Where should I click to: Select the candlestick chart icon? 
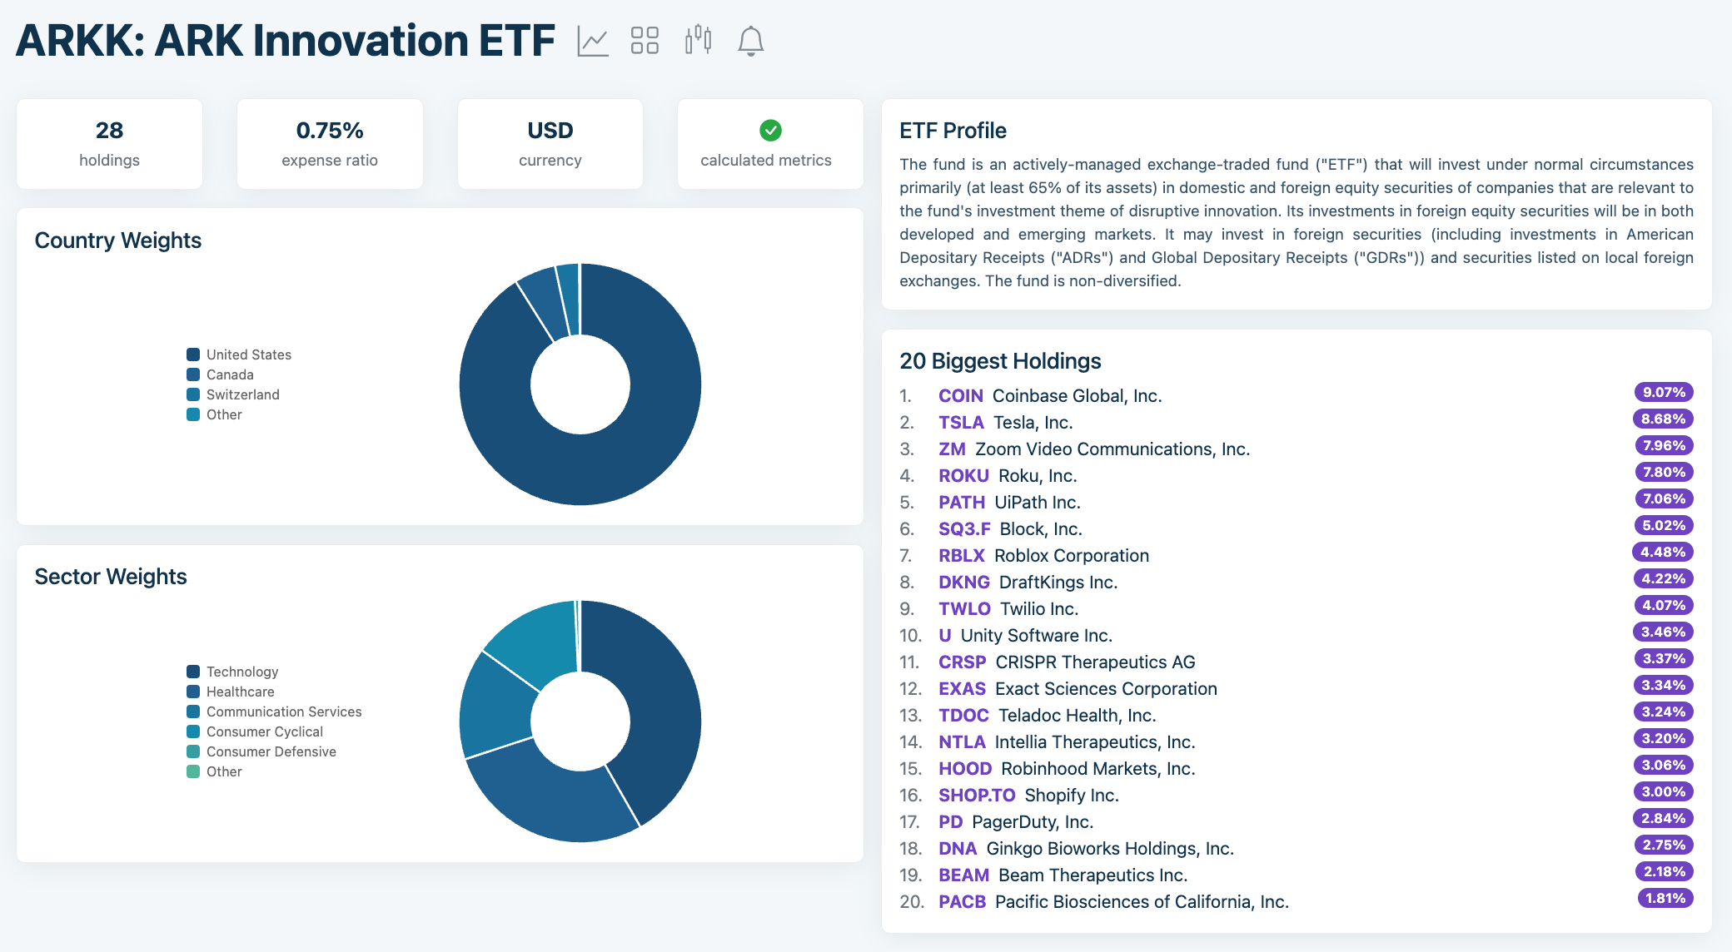tap(698, 38)
